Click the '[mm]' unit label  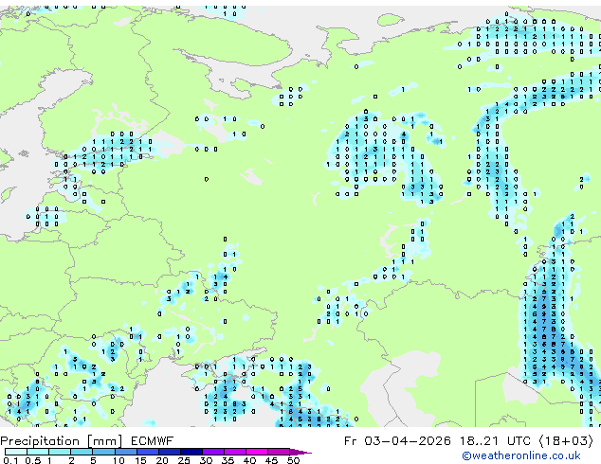tap(104, 441)
